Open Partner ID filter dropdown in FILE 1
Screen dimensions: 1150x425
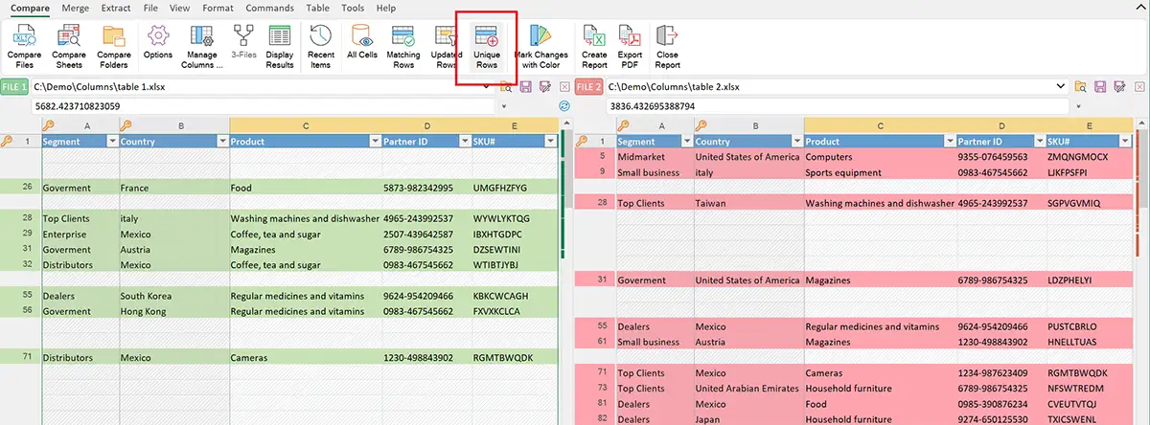tap(464, 142)
